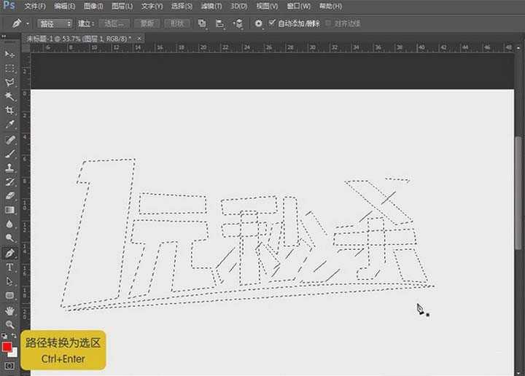Screen dimensions: 525x376
Task: Select the Move tool
Action: (x=9, y=54)
